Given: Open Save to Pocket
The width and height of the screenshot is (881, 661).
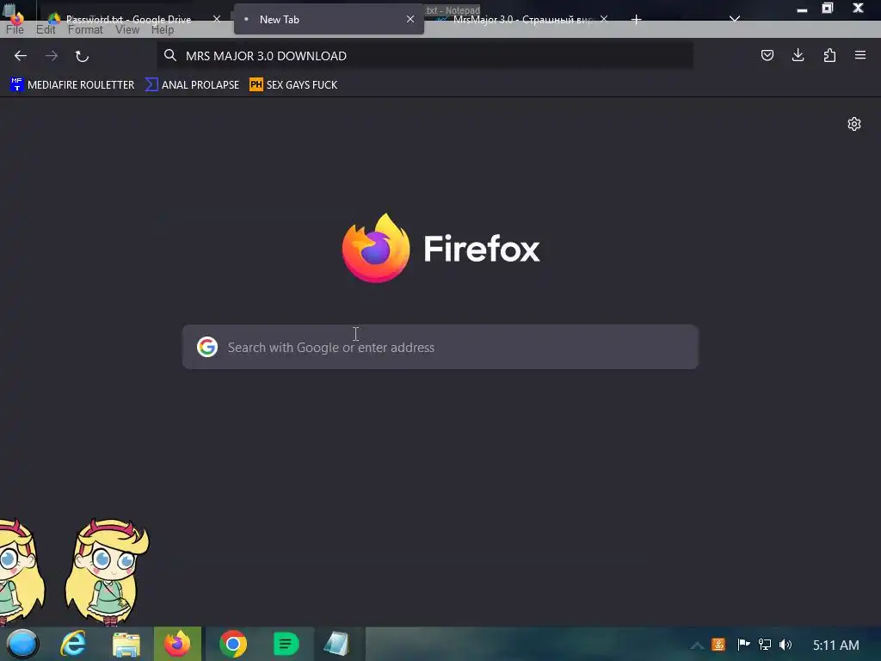Looking at the screenshot, I should click(767, 55).
